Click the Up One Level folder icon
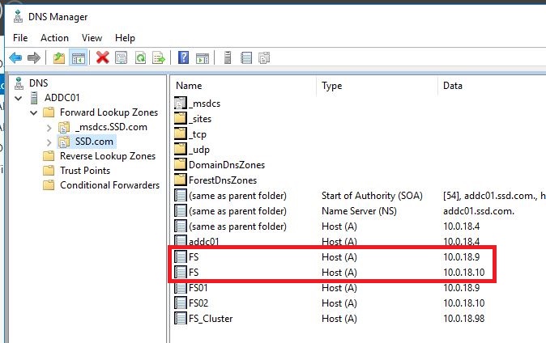Viewport: 546px width, 343px height. point(59,57)
